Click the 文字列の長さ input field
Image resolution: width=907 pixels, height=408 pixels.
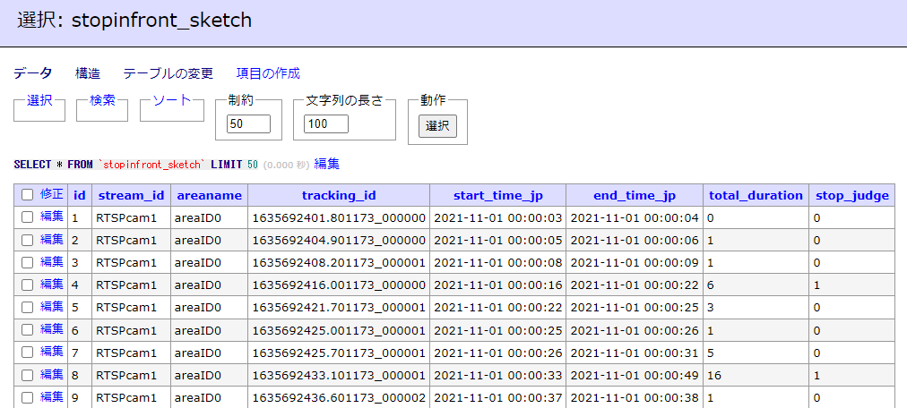tap(326, 124)
